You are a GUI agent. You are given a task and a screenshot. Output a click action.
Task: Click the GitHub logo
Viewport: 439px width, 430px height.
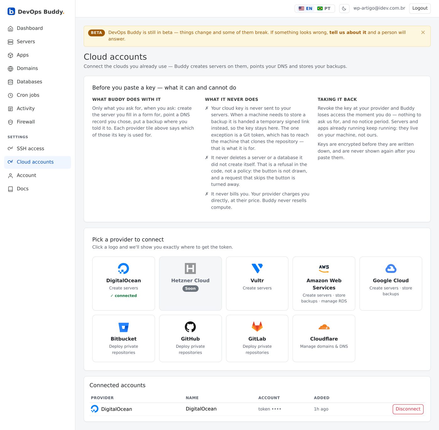(190, 327)
